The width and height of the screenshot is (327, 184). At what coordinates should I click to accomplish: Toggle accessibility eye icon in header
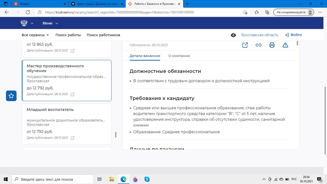(233, 35)
